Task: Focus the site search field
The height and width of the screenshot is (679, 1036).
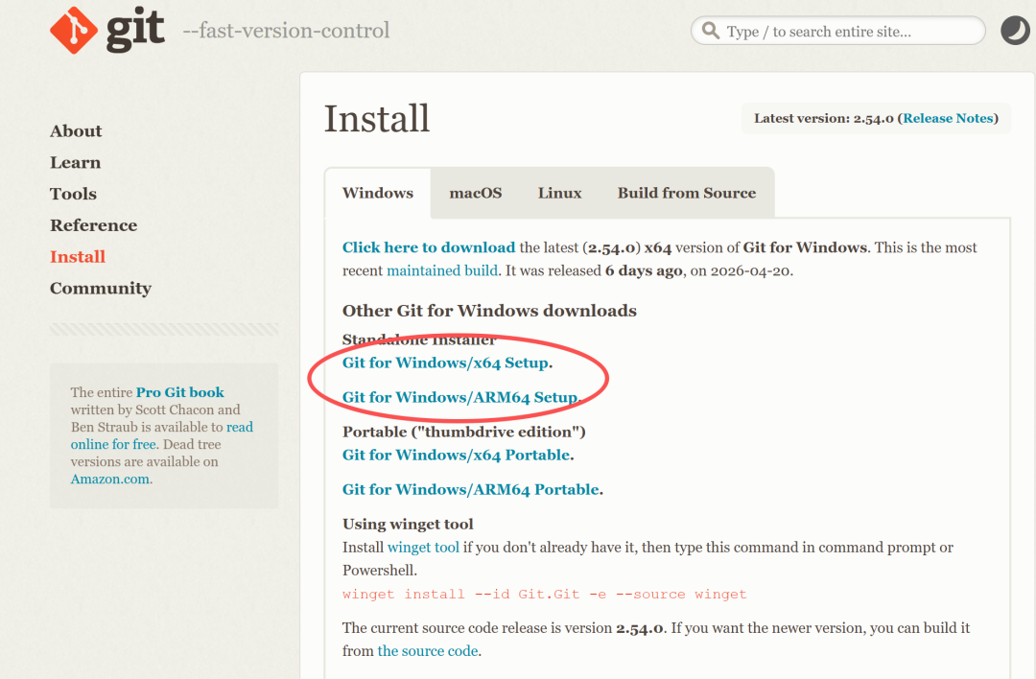Action: (x=837, y=31)
